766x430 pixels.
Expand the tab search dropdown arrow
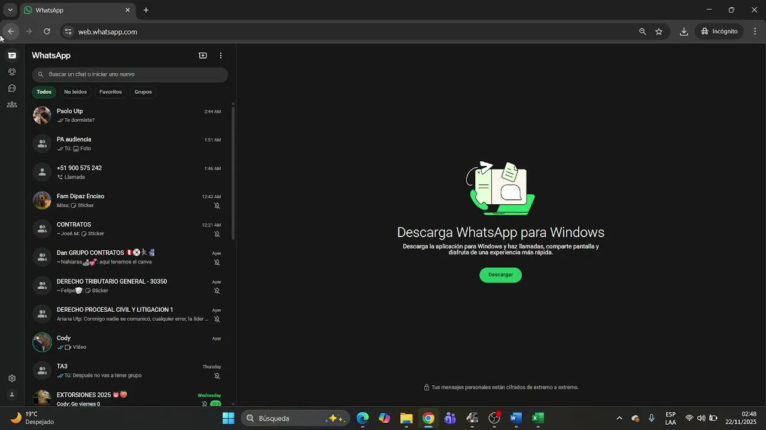[10, 10]
